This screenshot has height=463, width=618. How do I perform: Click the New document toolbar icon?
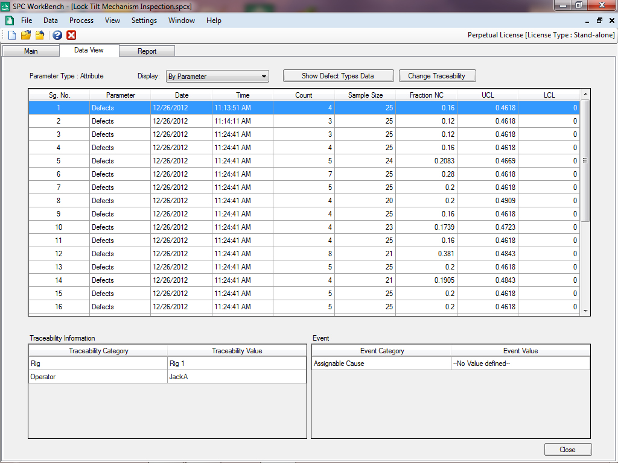pos(12,36)
